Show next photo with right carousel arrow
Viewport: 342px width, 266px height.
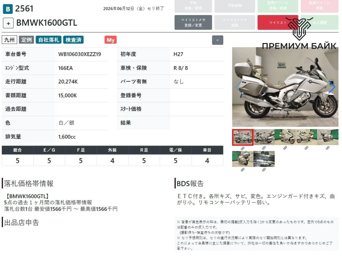point(332,87)
